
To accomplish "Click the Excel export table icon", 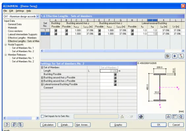I will (x=168, y=56).
